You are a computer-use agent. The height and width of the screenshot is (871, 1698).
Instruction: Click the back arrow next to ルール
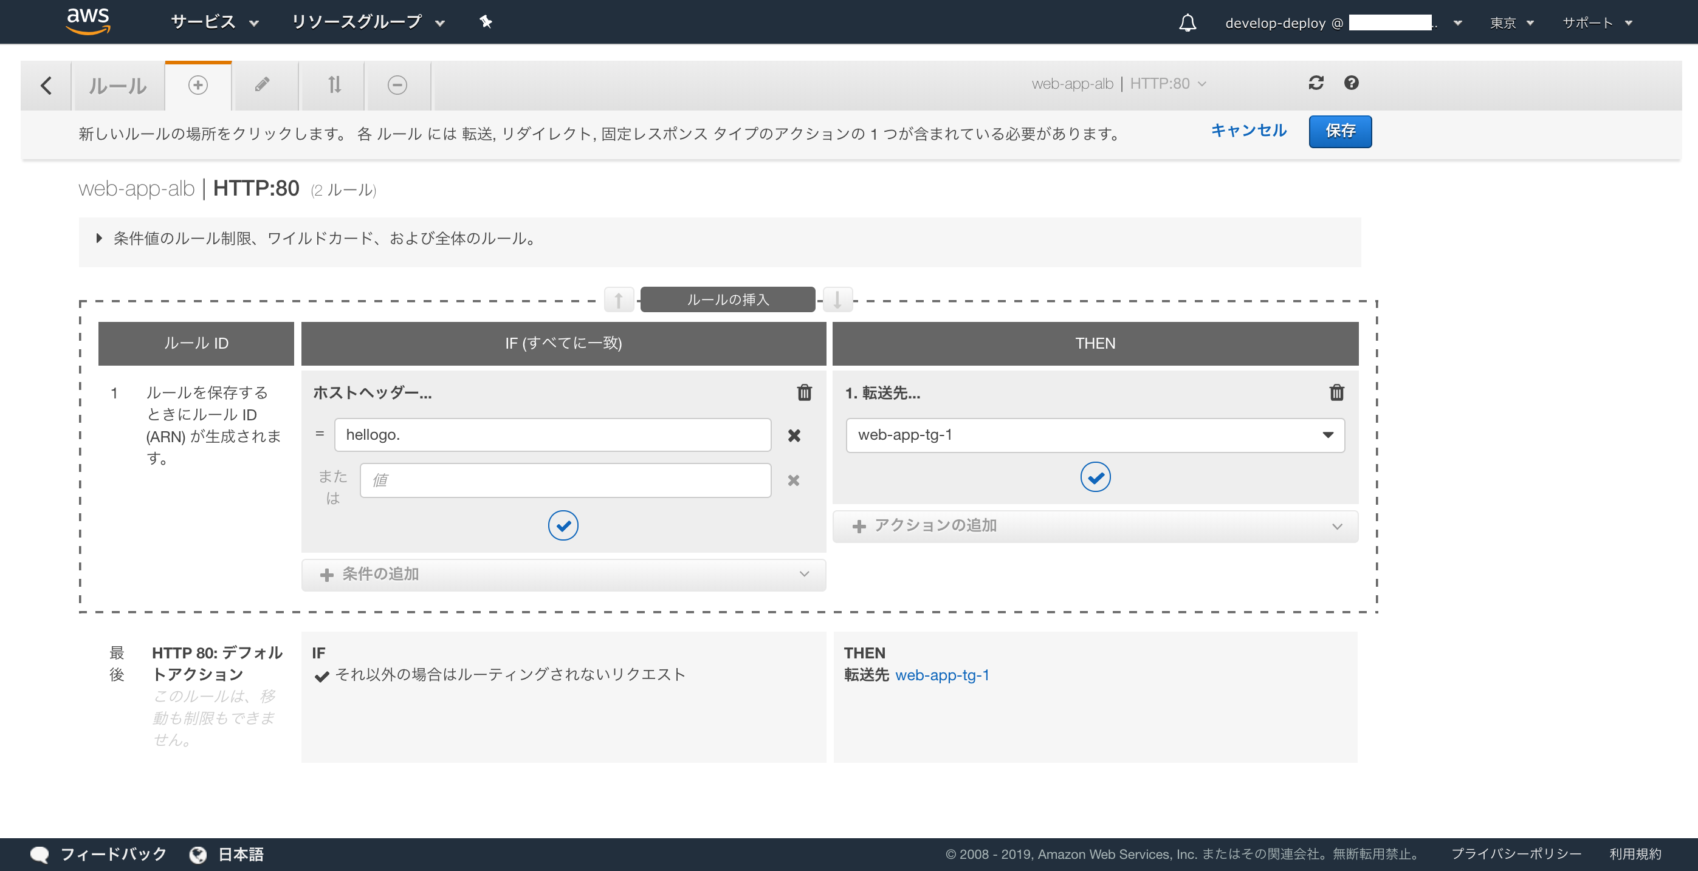coord(46,86)
